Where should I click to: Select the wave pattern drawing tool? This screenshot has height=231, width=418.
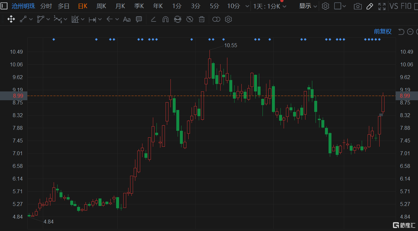click(x=58, y=20)
